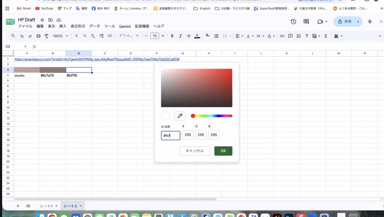Increase decimal places

tap(101, 36)
